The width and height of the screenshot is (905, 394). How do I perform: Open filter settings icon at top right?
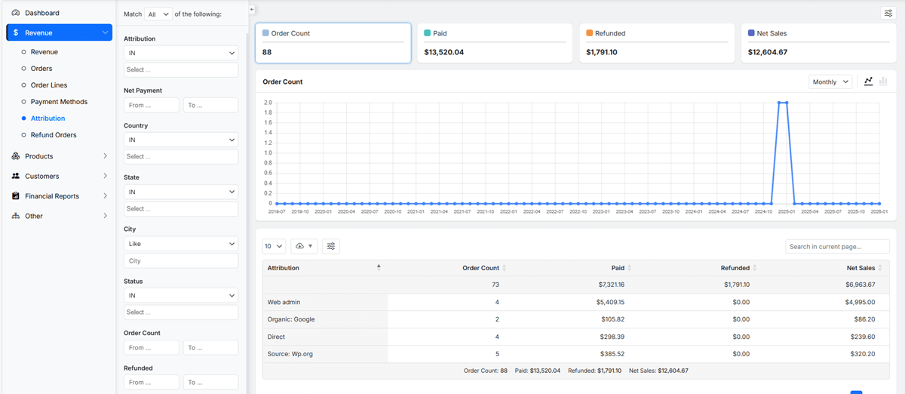(x=888, y=13)
